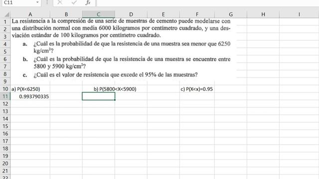Select row 16 header

click(5, 134)
